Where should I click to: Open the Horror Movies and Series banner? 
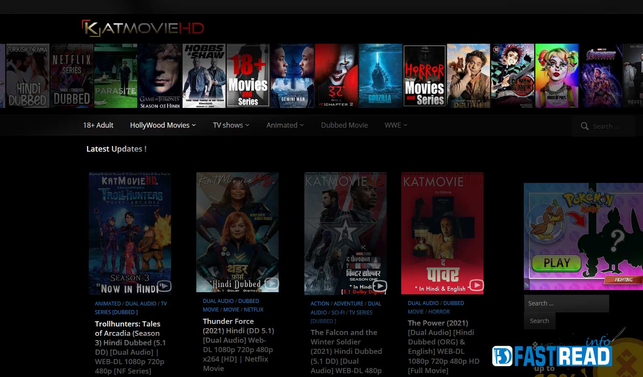425,76
